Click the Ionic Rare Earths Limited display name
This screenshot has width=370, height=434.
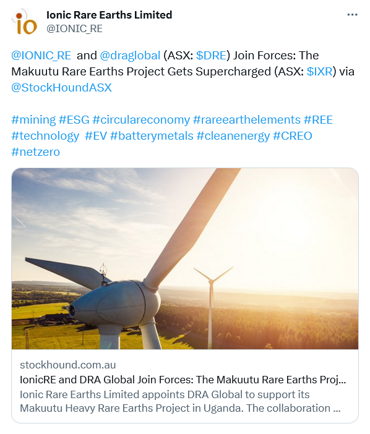coord(109,15)
